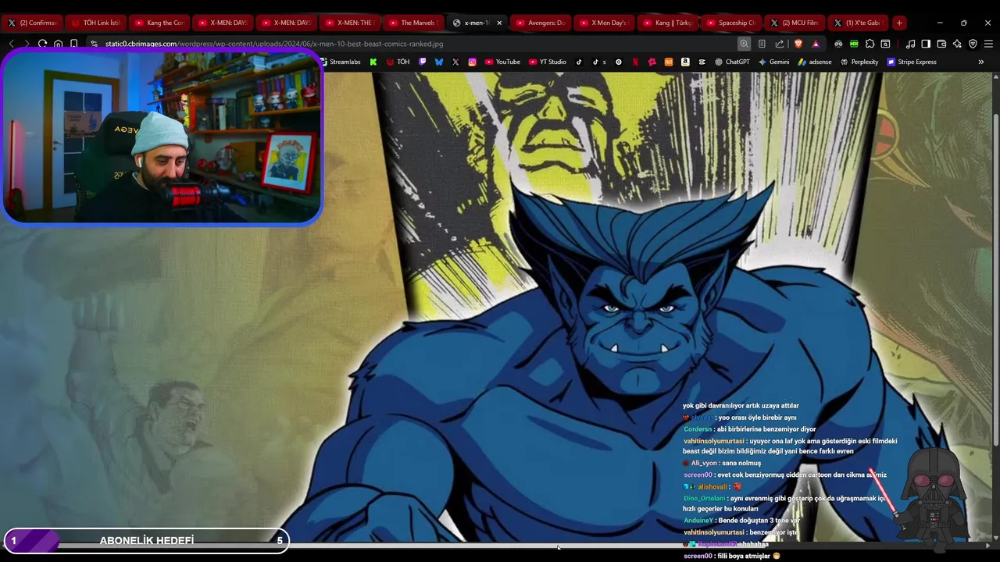
Task: Open the TÖH bookmark
Action: [x=398, y=62]
